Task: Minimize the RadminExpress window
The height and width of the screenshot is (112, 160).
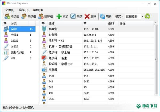Action: (x=143, y=4)
